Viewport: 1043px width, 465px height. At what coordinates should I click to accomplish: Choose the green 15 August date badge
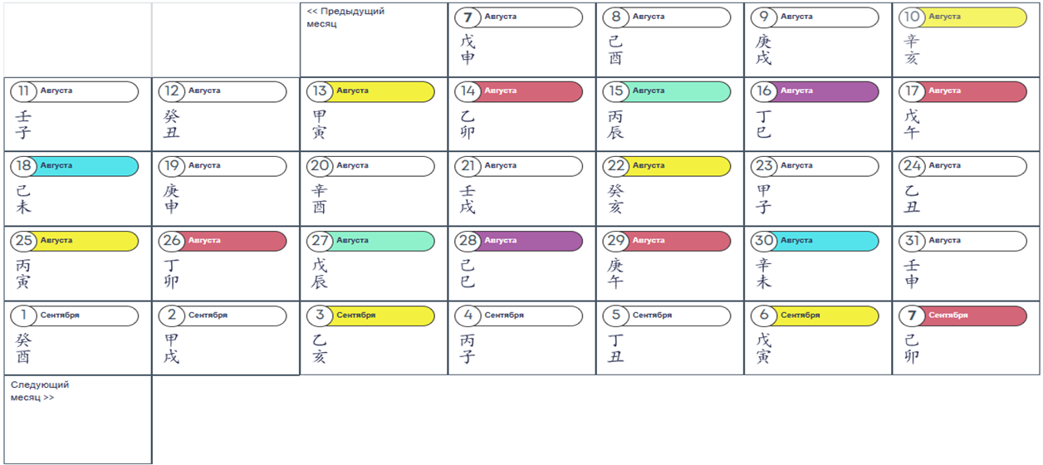pos(667,92)
